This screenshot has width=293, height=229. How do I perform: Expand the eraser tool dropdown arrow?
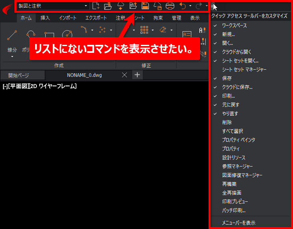[171, 30]
